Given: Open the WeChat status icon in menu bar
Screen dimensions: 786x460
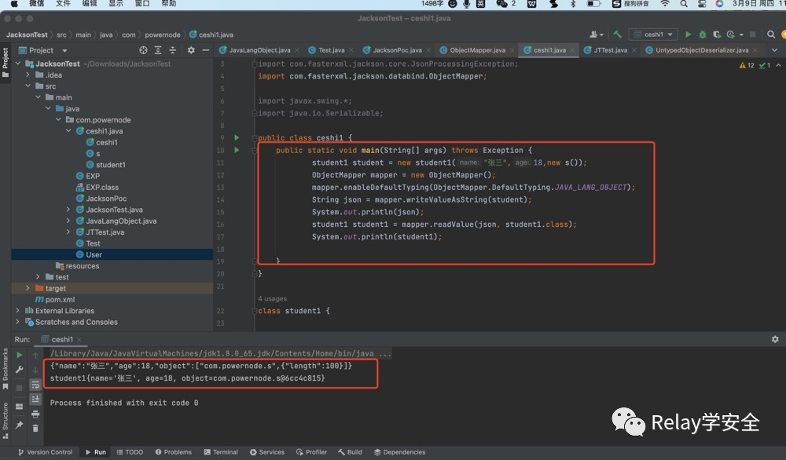Looking at the screenshot, I should pyautogui.click(x=501, y=4).
